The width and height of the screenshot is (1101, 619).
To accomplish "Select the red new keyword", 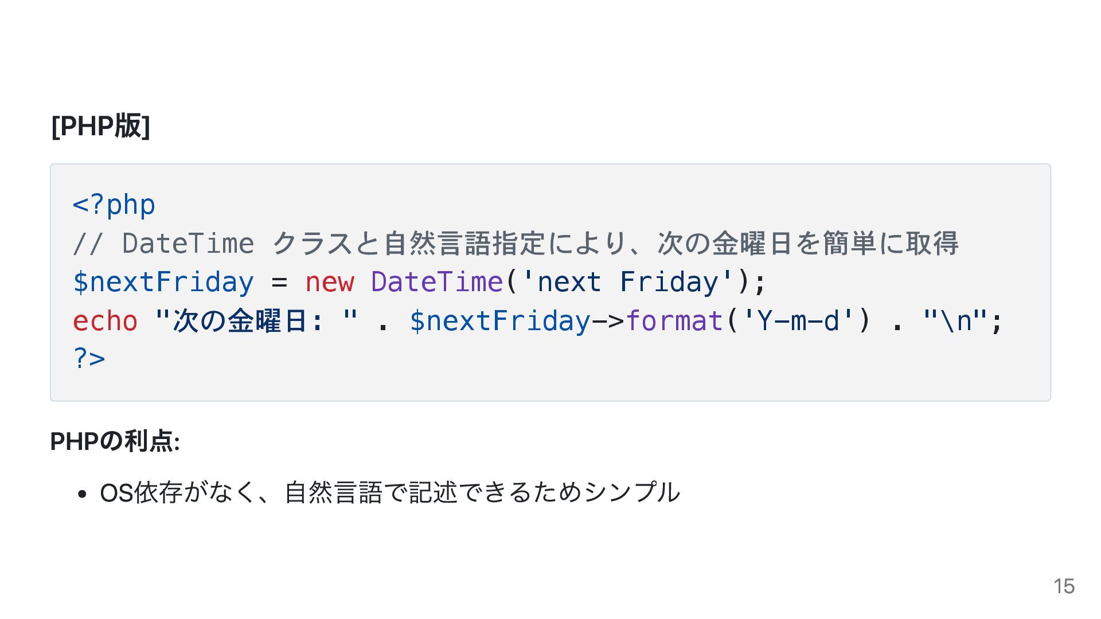I will [x=330, y=282].
